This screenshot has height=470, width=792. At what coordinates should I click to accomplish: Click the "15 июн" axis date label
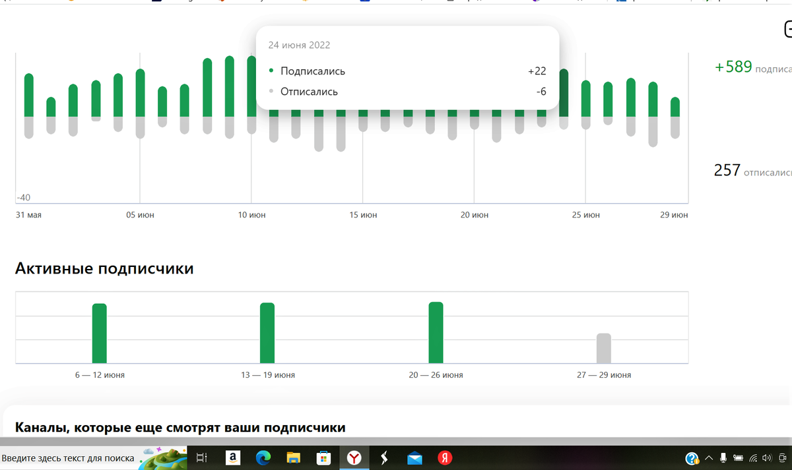coord(363,215)
